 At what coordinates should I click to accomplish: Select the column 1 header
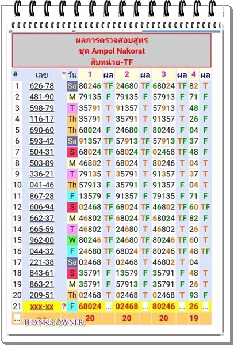(90, 74)
